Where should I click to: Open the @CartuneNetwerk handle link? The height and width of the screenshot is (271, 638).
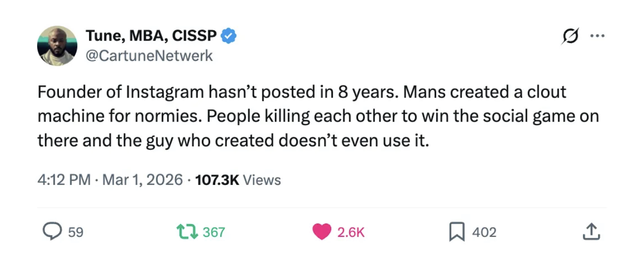(149, 55)
